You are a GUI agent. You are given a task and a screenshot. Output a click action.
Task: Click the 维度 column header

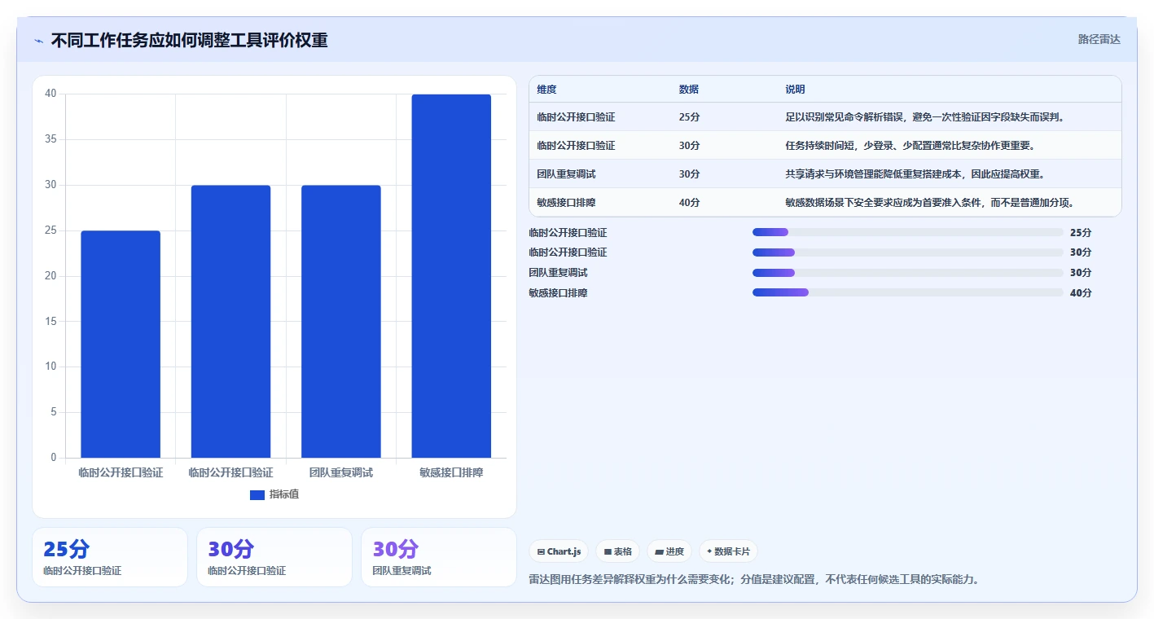point(547,90)
